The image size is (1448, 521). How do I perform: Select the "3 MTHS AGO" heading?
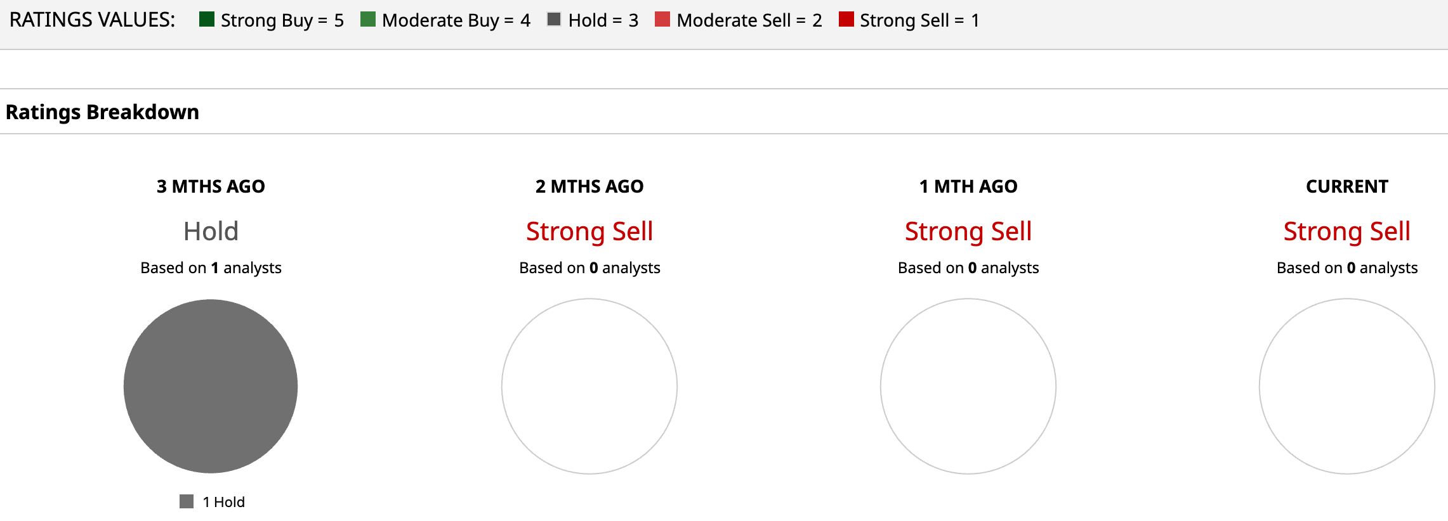[211, 186]
